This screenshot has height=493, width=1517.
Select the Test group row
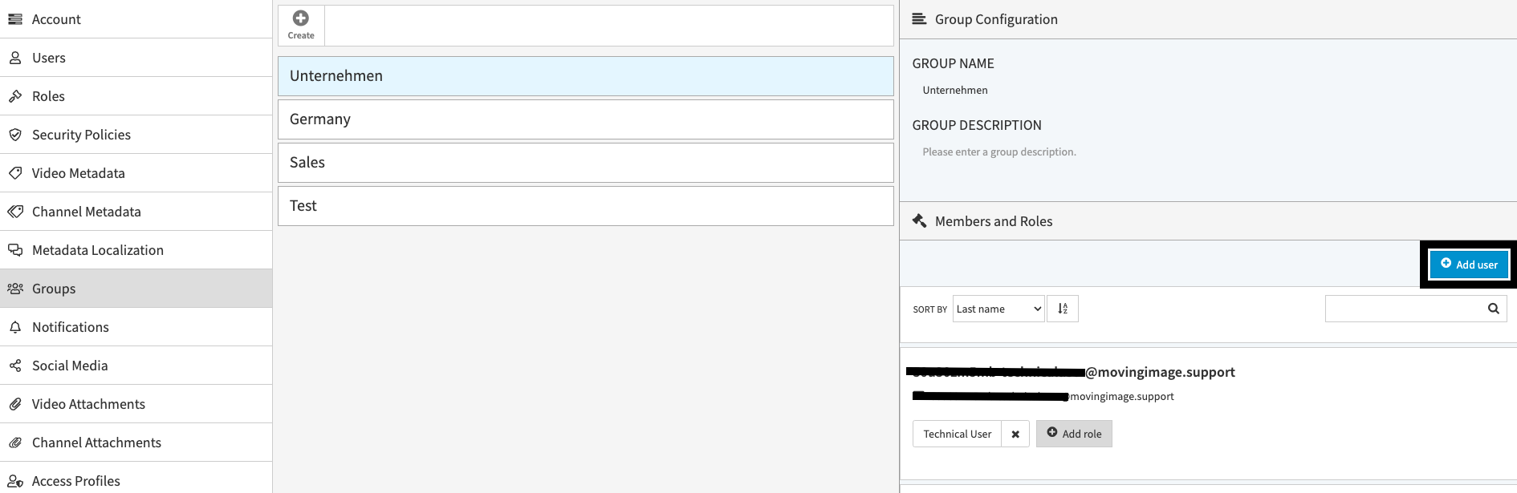[586, 206]
